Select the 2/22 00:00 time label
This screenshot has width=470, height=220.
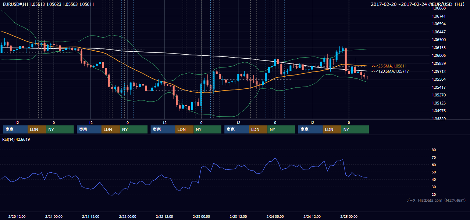click(x=128, y=216)
